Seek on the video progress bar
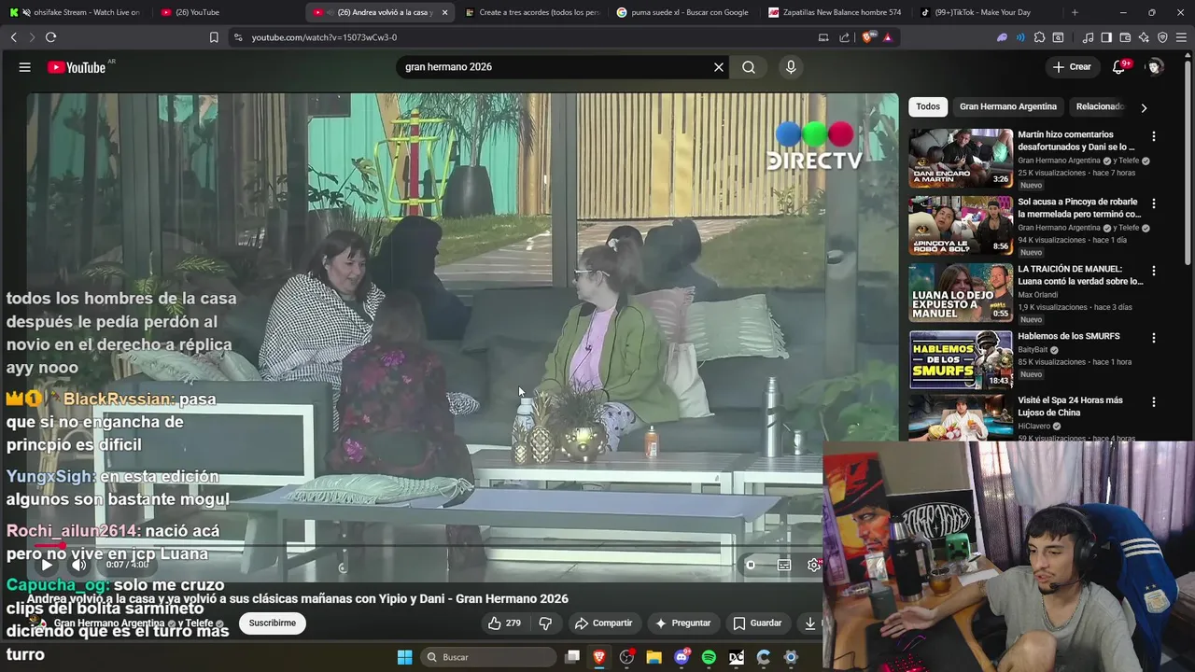Image resolution: width=1195 pixels, height=672 pixels. (425, 545)
